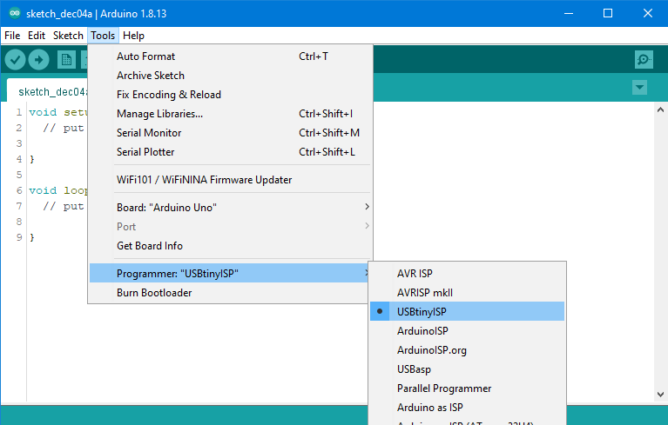Click the editor scrollbar up arrow
The height and width of the screenshot is (425, 668).
(660, 110)
